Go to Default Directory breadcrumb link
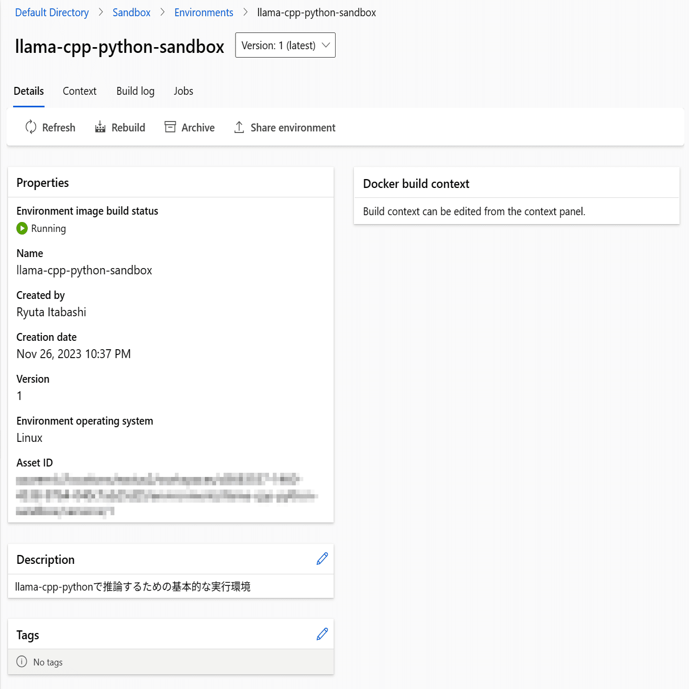689x689 pixels. pyautogui.click(x=52, y=13)
